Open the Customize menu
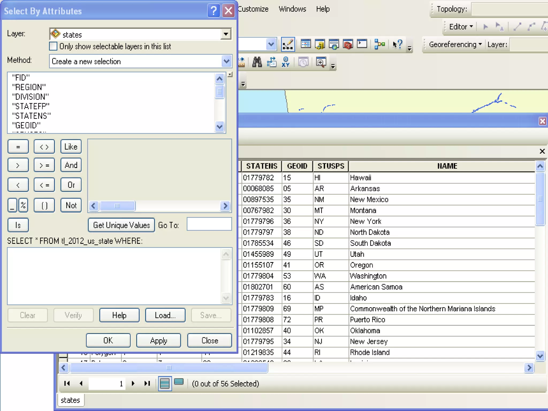The height and width of the screenshot is (411, 548). [x=253, y=9]
